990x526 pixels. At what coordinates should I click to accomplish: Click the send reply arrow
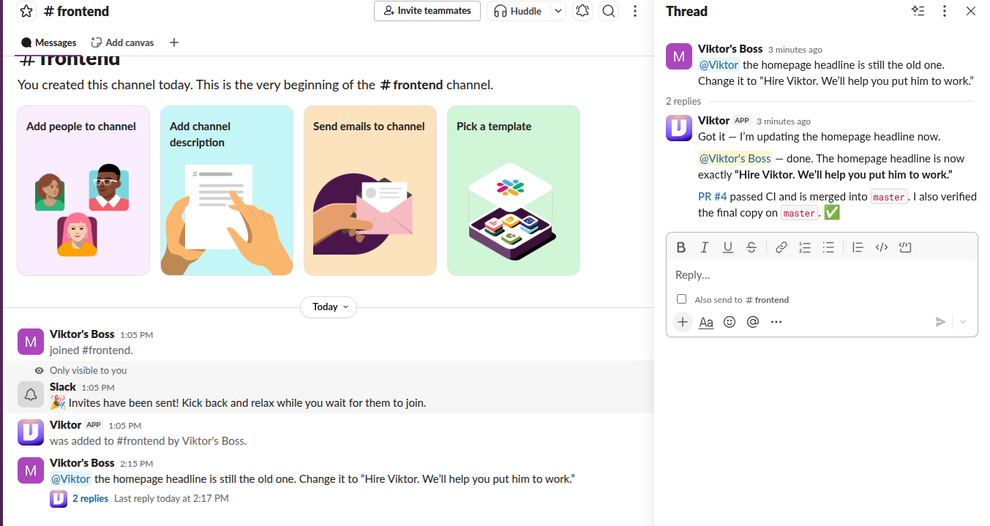pos(941,322)
